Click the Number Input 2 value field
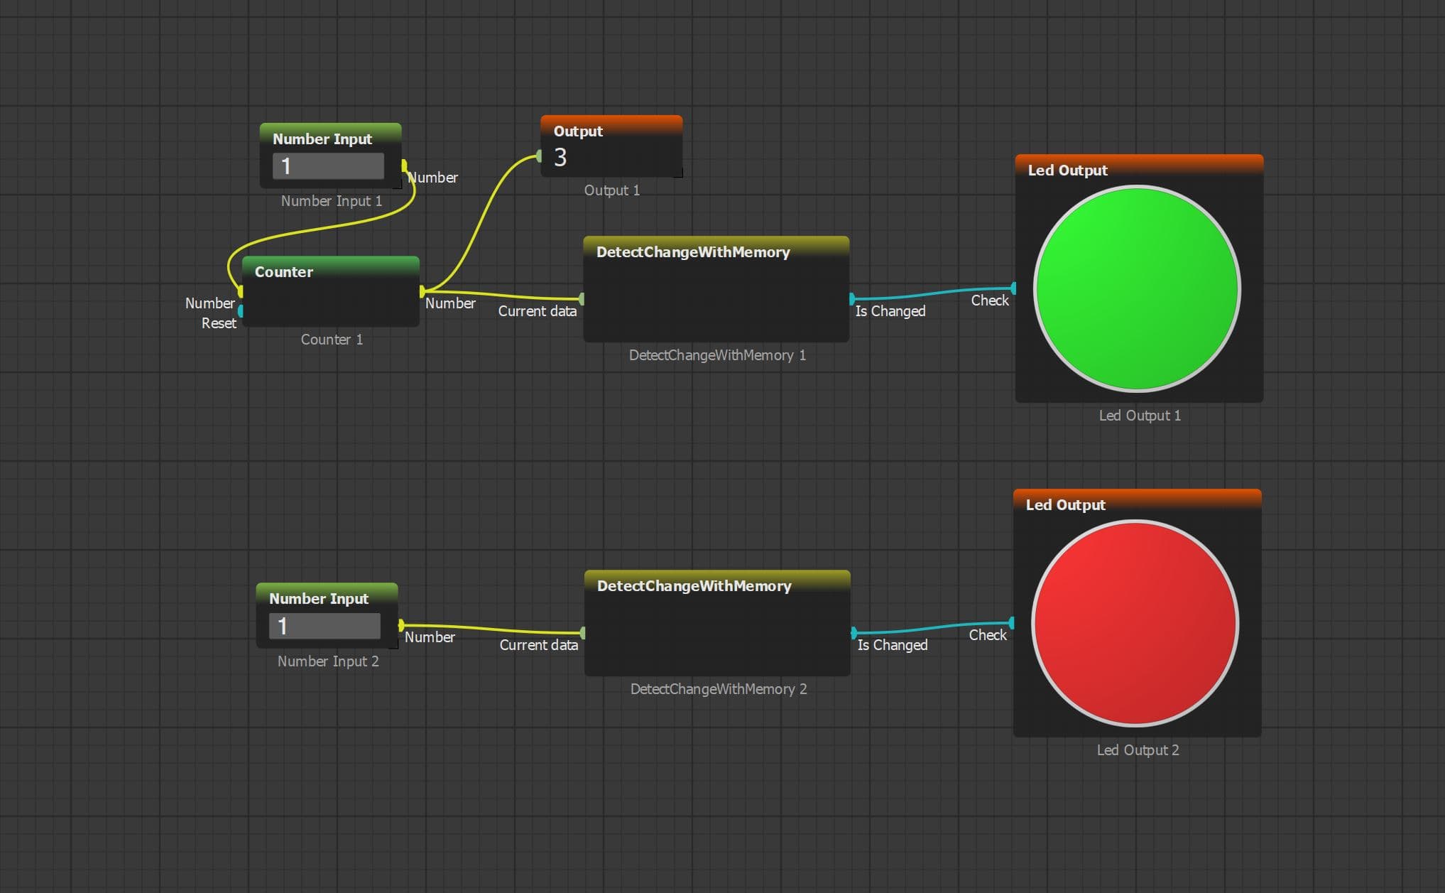 click(325, 626)
